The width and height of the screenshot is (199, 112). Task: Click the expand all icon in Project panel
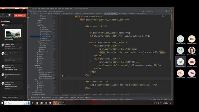coord(44,14)
